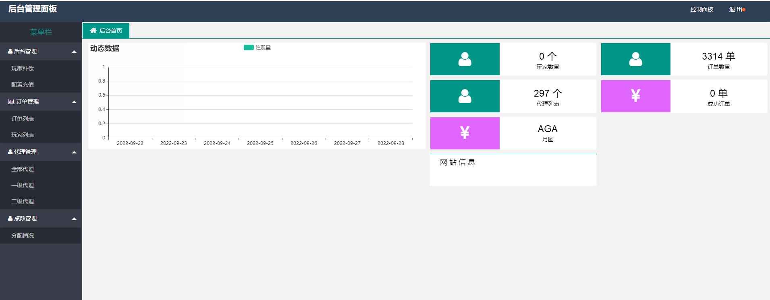Image resolution: width=770 pixels, height=300 pixels.
Task: Open 玩家列表 in the sidebar
Action: [x=40, y=135]
